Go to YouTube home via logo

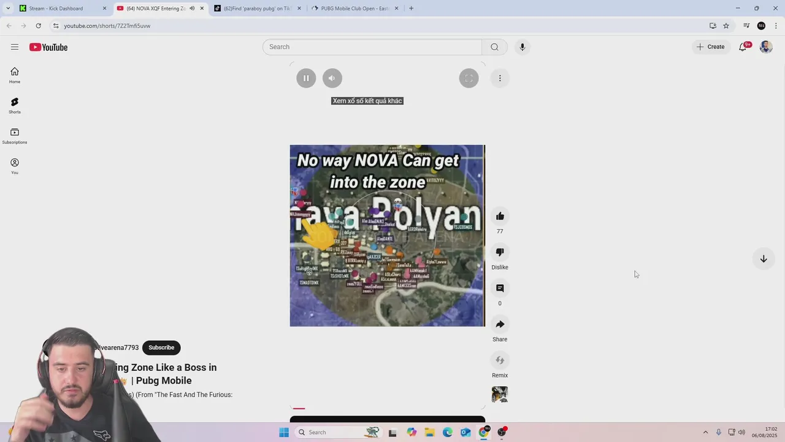[48, 47]
